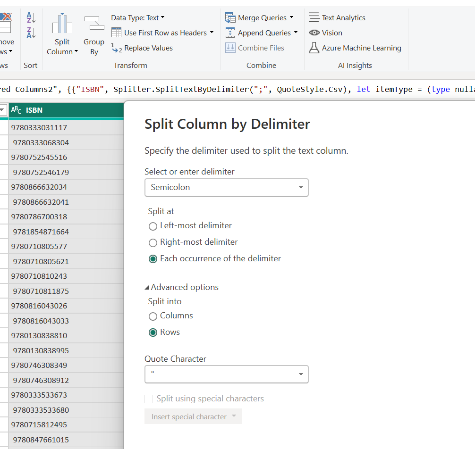Click the Group By label

pos(94,47)
